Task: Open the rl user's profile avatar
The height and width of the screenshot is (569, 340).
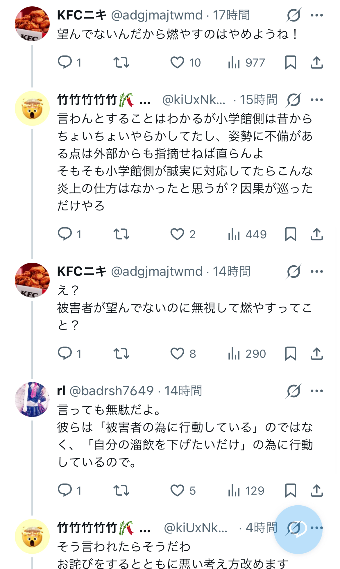Action: (x=32, y=400)
